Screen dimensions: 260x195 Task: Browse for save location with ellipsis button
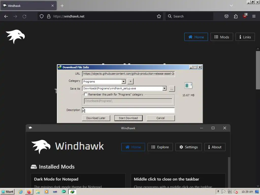(172, 89)
